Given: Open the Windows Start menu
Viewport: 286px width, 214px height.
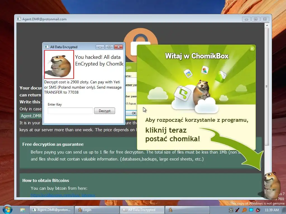Looking at the screenshot, I should point(7,210).
